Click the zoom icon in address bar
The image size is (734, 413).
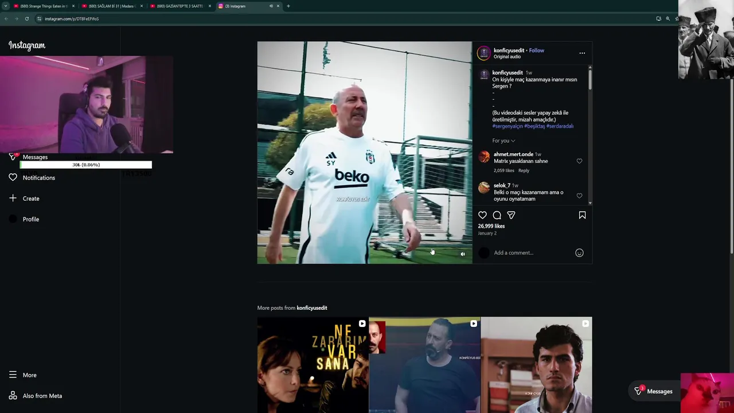click(667, 19)
